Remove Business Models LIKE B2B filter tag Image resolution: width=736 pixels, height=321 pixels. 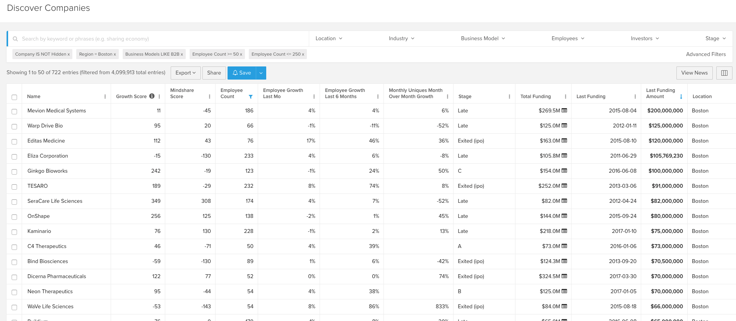[182, 54]
